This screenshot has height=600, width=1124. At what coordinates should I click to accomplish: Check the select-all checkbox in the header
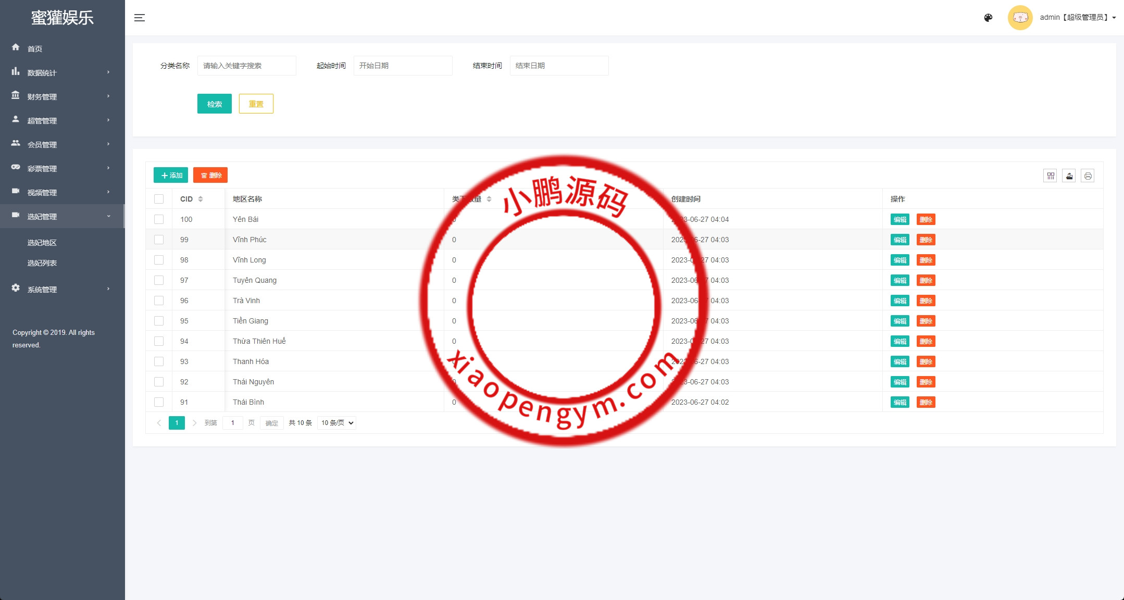pos(159,199)
